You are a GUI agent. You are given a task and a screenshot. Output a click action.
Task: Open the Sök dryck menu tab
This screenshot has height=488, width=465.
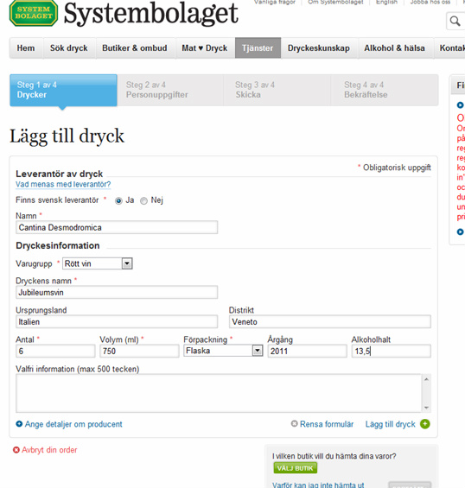(69, 48)
